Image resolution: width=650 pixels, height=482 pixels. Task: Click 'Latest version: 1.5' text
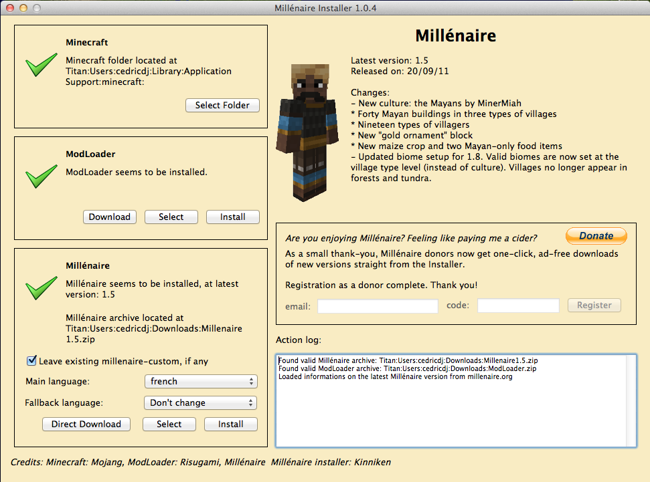click(389, 60)
